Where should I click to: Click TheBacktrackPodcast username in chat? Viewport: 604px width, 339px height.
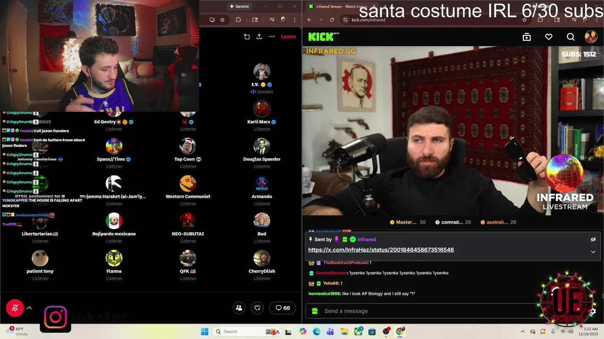click(345, 263)
